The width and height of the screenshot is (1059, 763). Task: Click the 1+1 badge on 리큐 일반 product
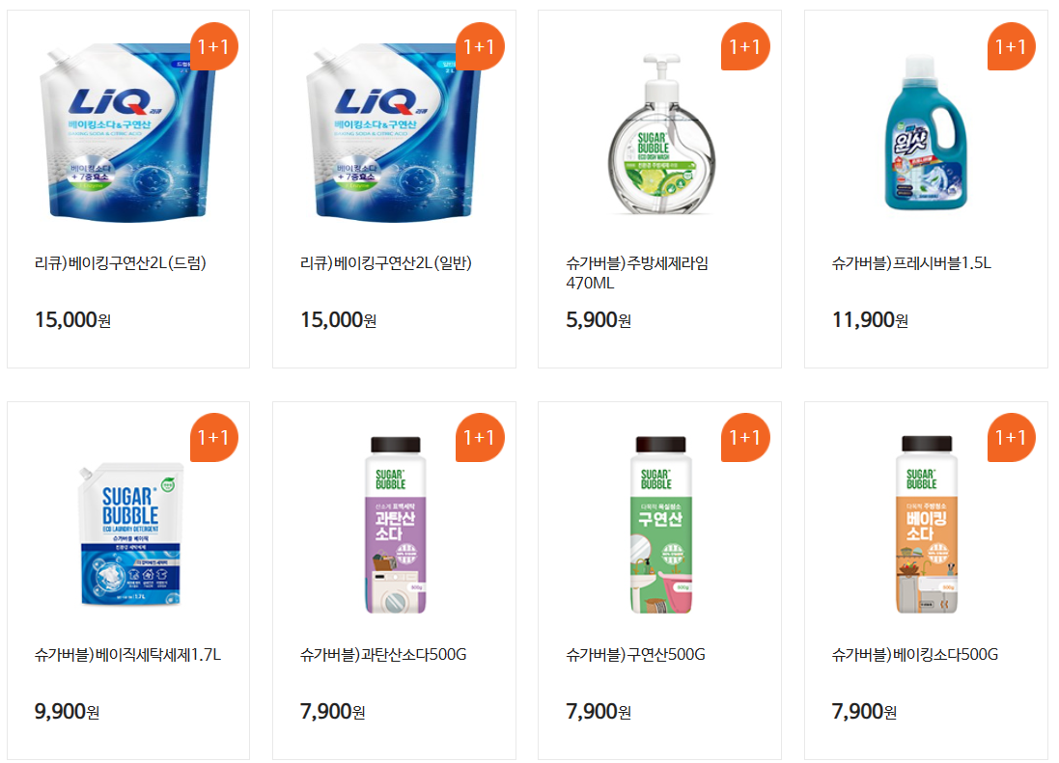(x=480, y=46)
